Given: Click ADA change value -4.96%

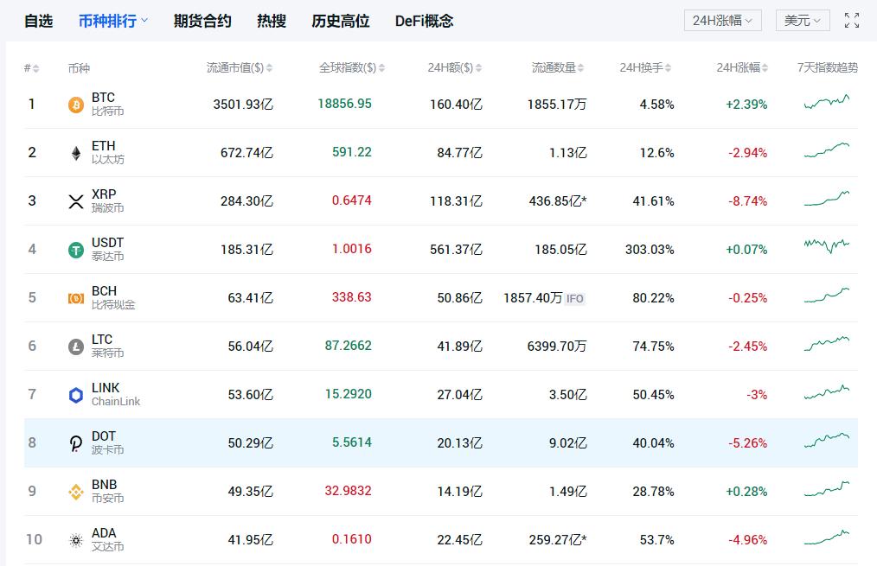Looking at the screenshot, I should coord(748,540).
